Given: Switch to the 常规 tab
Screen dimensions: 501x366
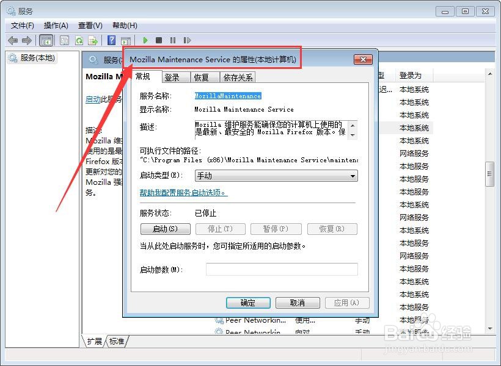Looking at the screenshot, I should [143, 77].
